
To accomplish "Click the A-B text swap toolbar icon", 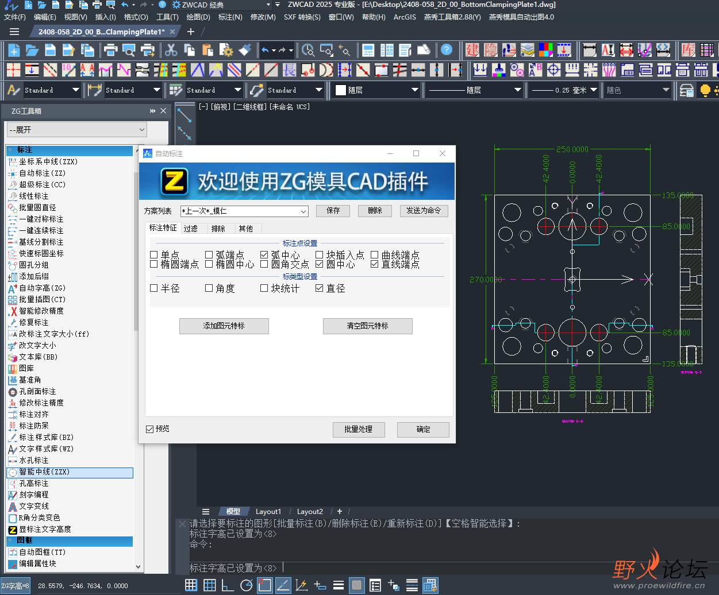I will pyautogui.click(x=535, y=70).
